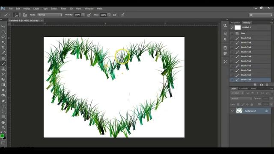Select the Eraser tool

3,80
